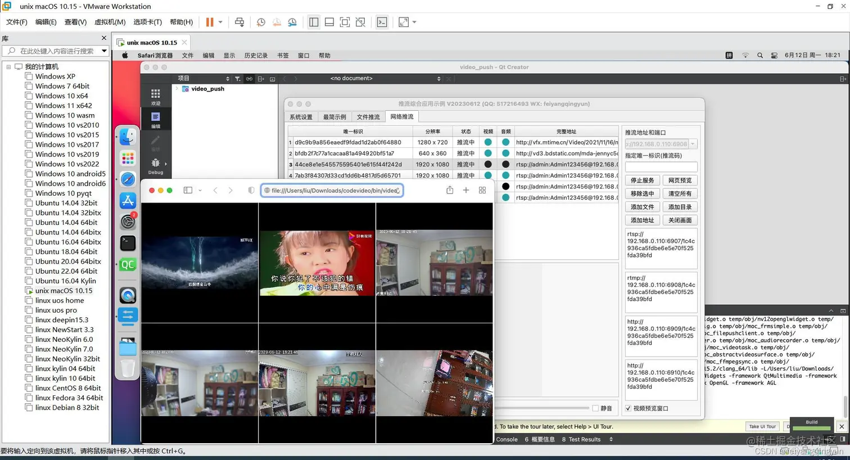Open Safari 书签 menu
The image size is (850, 460).
point(283,56)
